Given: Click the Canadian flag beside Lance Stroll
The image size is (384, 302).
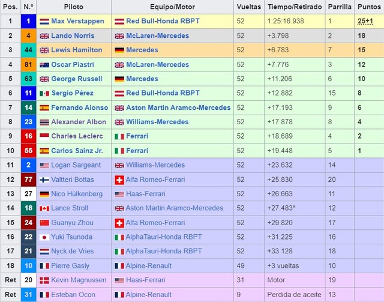Looking at the screenshot, I should (44, 208).
